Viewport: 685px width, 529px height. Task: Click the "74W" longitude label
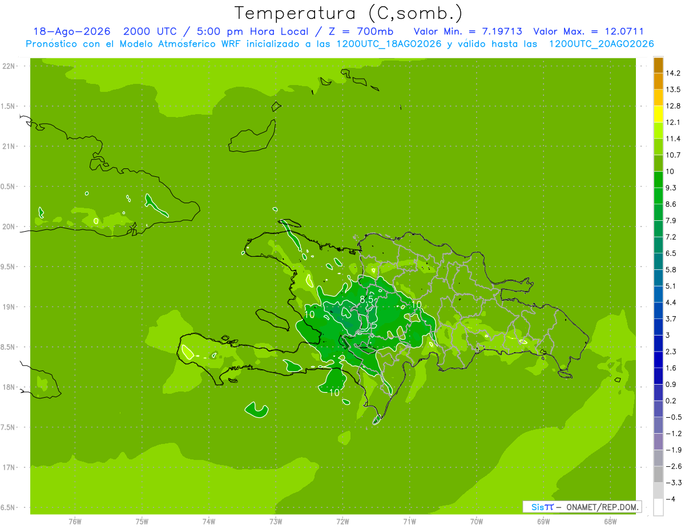209,522
